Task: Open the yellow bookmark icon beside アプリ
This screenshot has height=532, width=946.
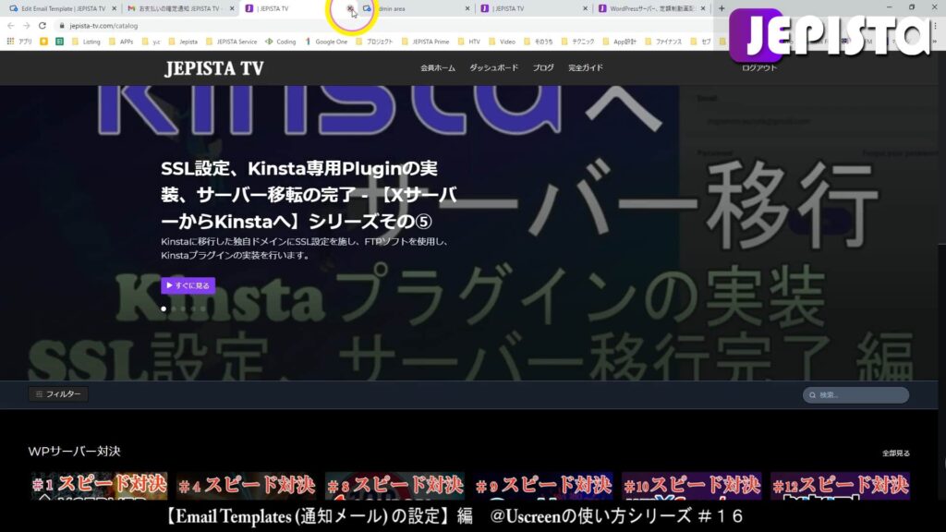Action: coord(43,42)
